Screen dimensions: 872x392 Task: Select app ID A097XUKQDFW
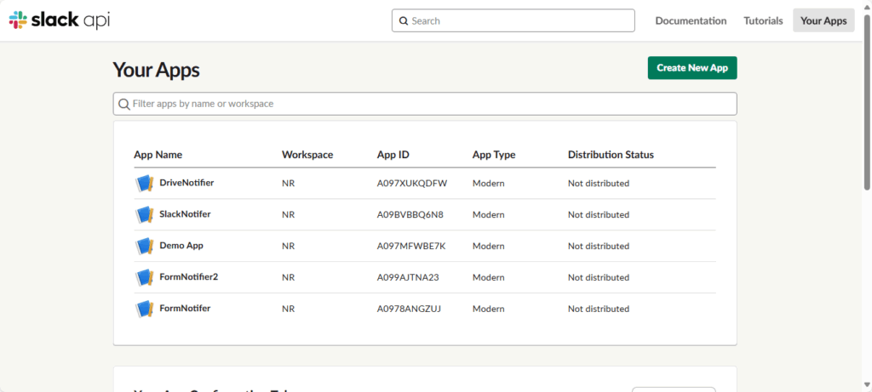click(412, 183)
